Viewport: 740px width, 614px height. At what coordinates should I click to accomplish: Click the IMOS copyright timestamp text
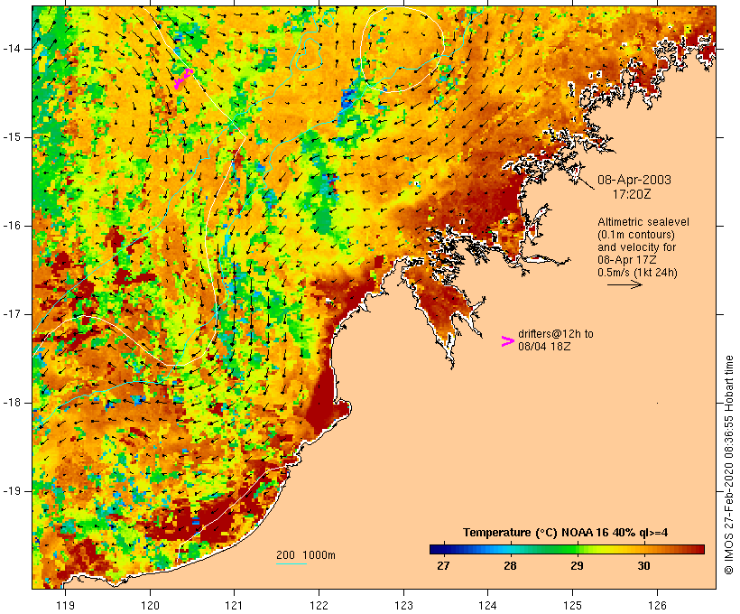(x=728, y=465)
